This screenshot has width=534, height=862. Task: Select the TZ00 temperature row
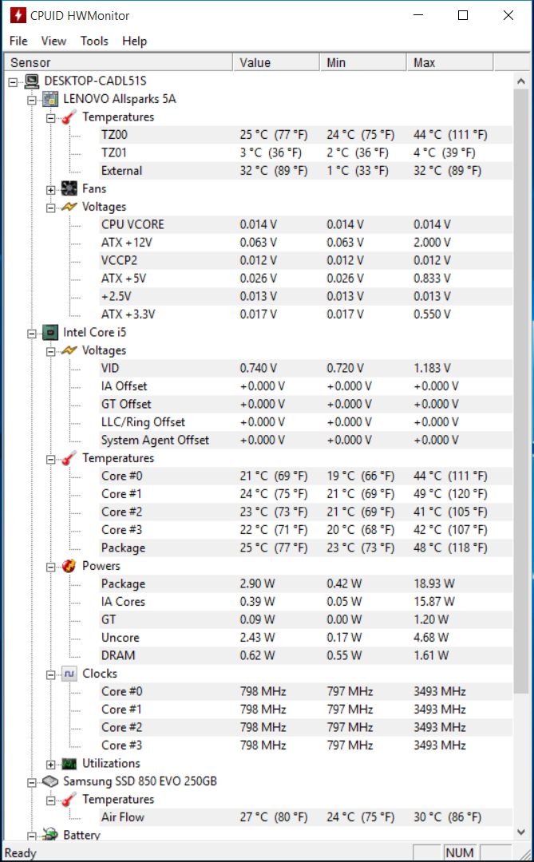305,135
